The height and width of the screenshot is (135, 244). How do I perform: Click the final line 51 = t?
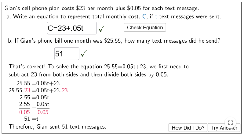31,119
